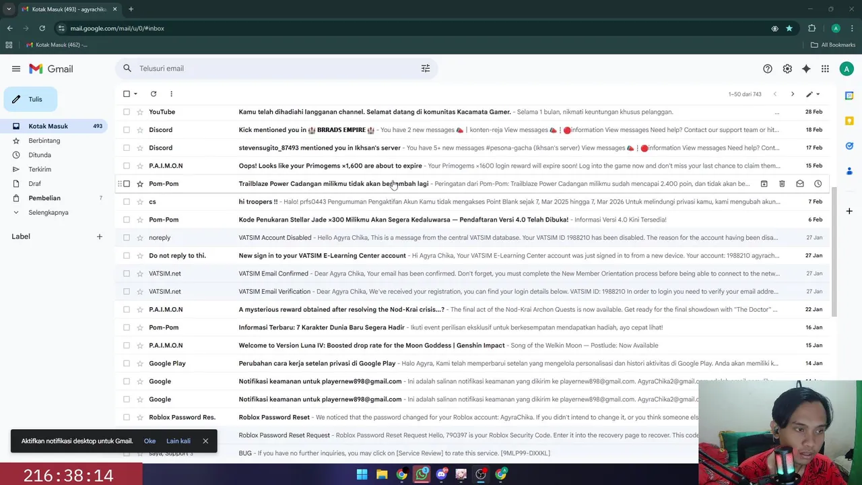
Task: Star the VATSIM Email Confirmed message
Action: tap(140, 273)
